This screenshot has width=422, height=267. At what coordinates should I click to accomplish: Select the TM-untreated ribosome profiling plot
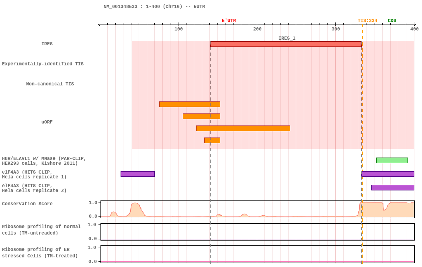coord(257,232)
